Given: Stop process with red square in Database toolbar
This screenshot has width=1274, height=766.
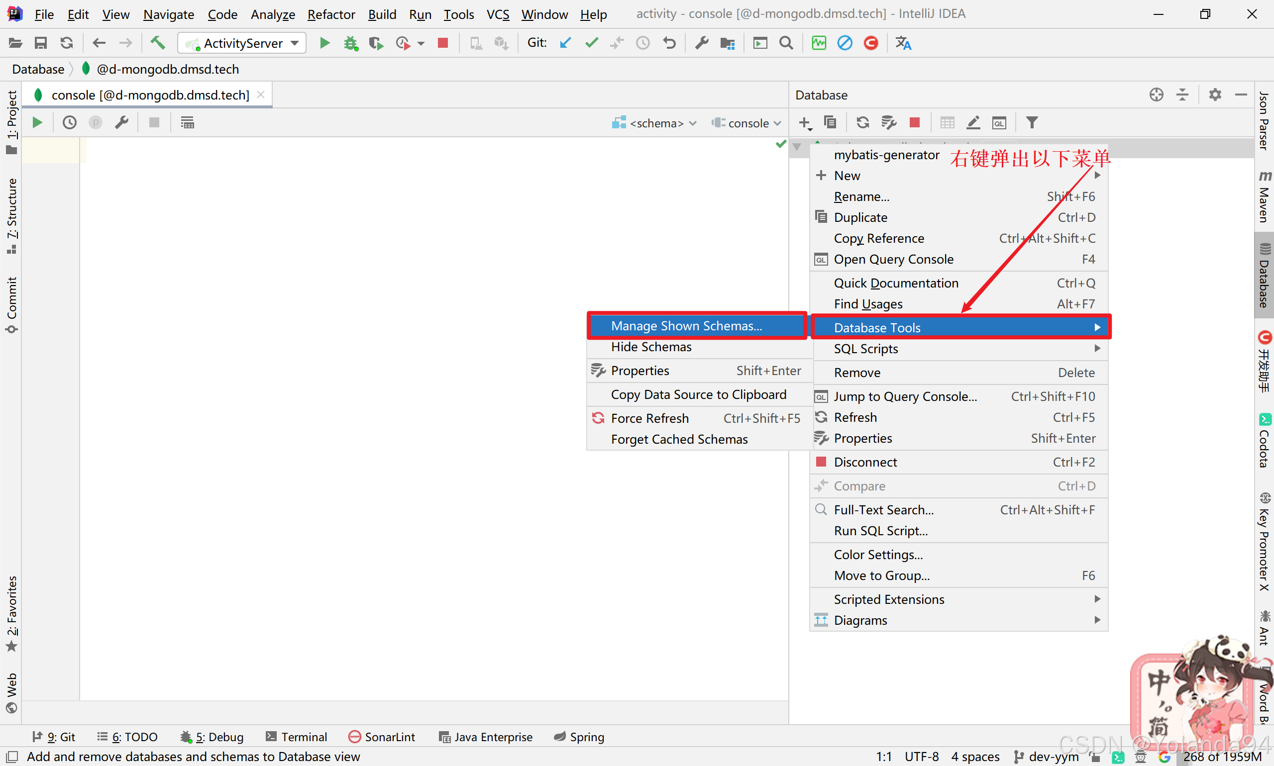Looking at the screenshot, I should tap(915, 123).
